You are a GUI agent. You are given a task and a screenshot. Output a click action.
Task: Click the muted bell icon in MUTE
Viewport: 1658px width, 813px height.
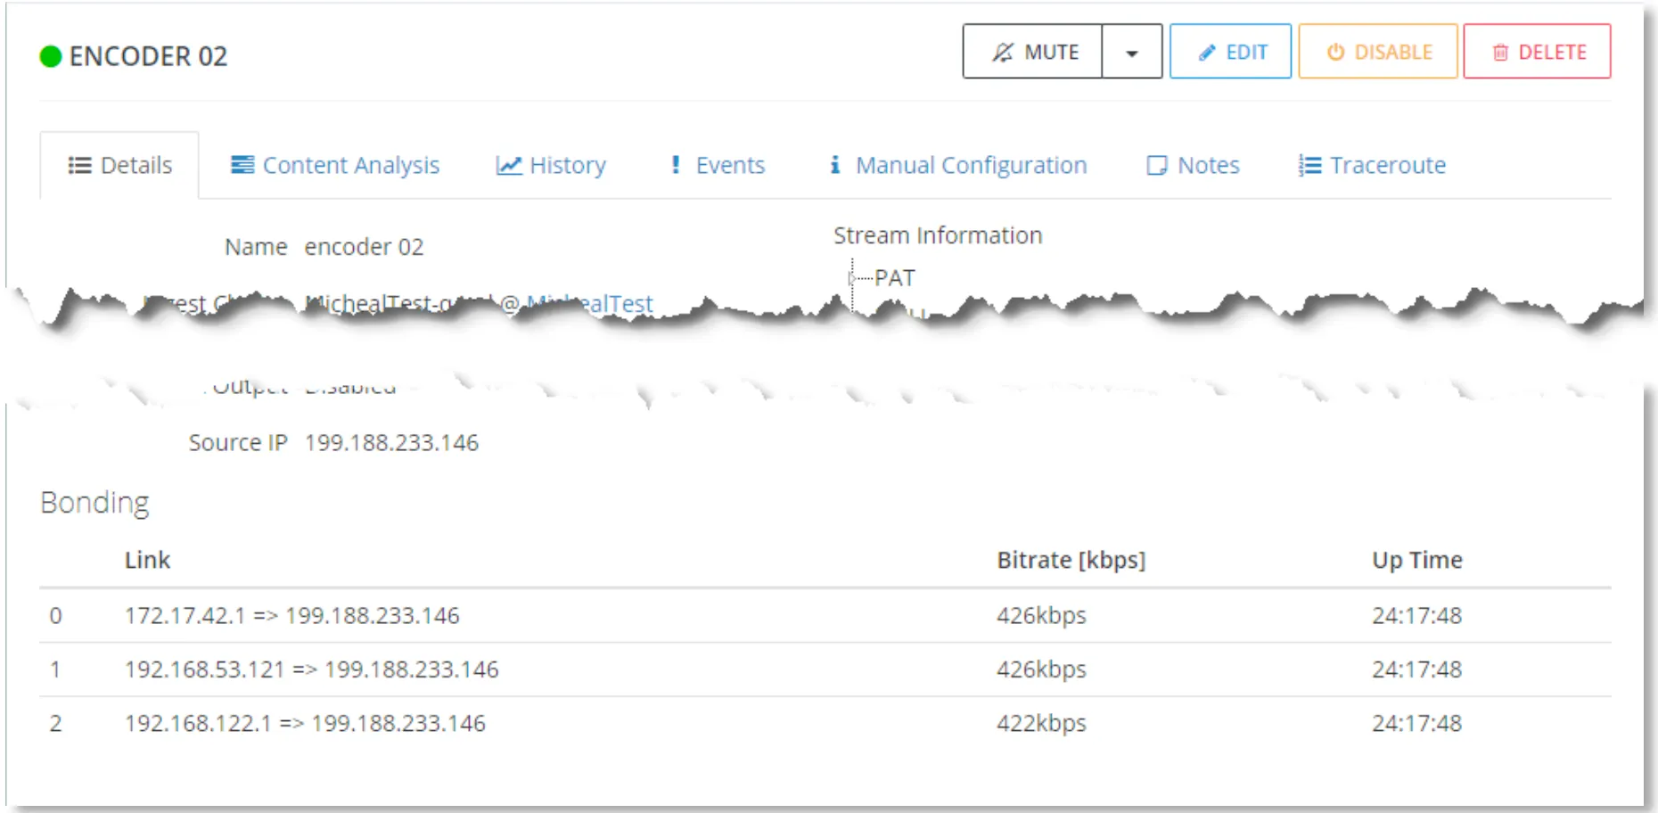pyautogui.click(x=1003, y=53)
